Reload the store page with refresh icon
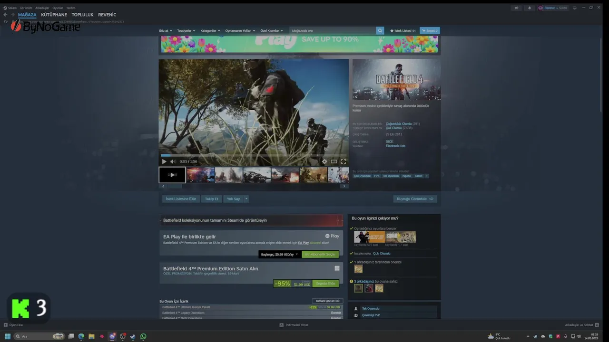609x342 pixels. 5,21
